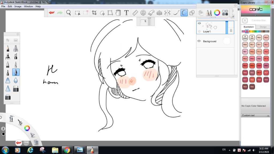Open the Brush Library icon atop the palette
The height and width of the screenshot is (154, 274).
(16, 40)
